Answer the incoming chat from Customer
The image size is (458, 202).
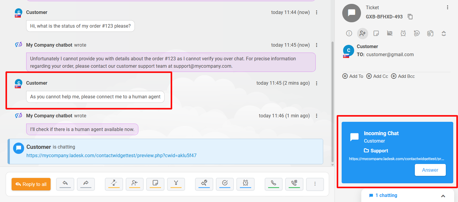(x=430, y=170)
